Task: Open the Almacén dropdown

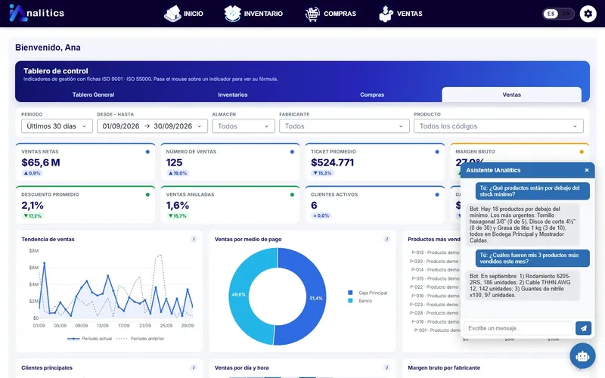Action: 243,126
